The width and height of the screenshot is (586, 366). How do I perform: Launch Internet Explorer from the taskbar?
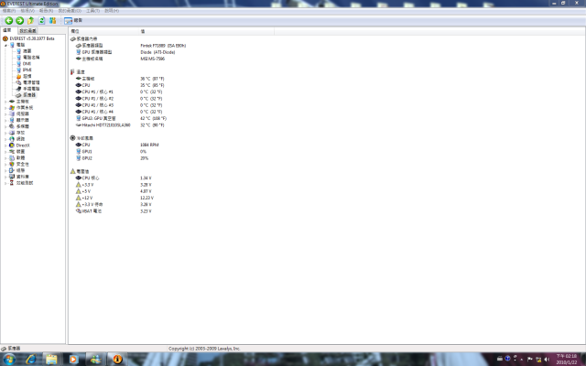pos(30,360)
